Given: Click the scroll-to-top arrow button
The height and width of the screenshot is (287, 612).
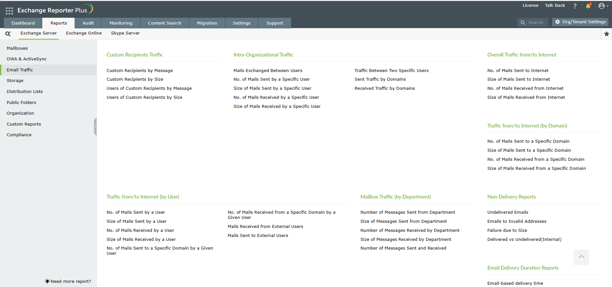Looking at the screenshot, I should pyautogui.click(x=581, y=257).
